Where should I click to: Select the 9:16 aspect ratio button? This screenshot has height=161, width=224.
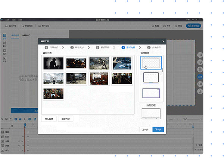pos(200,84)
